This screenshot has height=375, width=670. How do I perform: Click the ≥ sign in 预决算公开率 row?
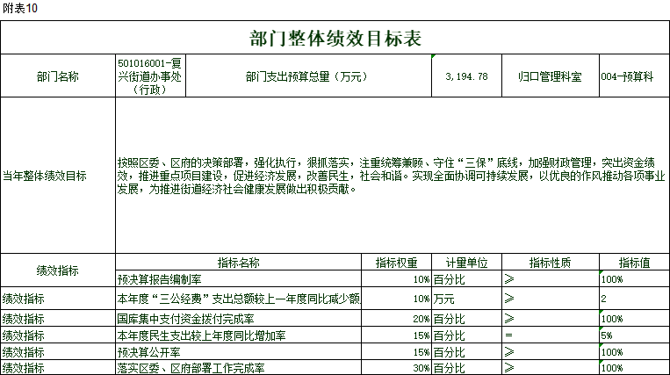pos(509,352)
